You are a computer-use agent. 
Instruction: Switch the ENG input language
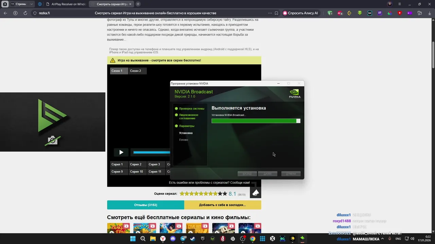(398, 239)
